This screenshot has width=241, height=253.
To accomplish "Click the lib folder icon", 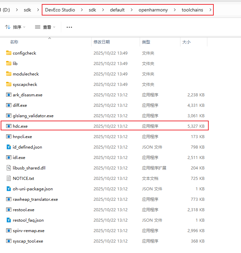I will point(9,63).
